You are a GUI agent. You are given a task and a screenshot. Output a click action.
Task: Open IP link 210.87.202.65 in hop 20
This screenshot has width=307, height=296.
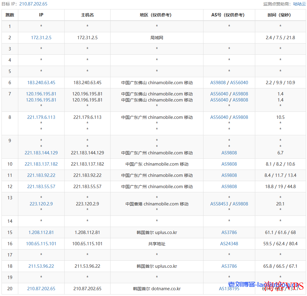coord(41,289)
